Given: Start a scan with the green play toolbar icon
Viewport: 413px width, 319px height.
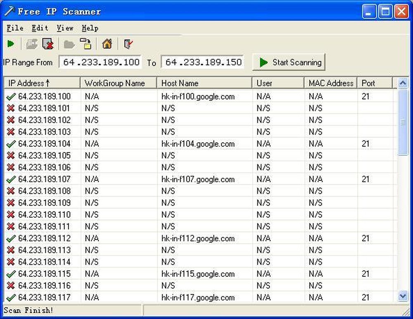Looking at the screenshot, I should pyautogui.click(x=11, y=44).
